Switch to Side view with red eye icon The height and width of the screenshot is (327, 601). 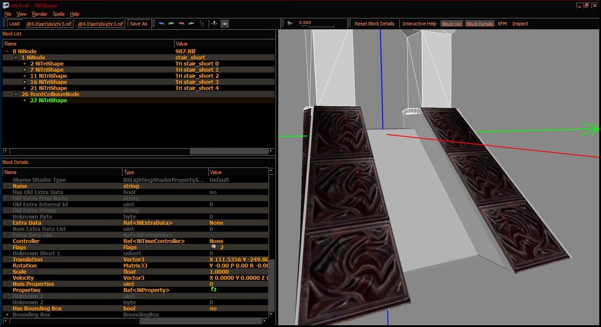click(x=181, y=24)
